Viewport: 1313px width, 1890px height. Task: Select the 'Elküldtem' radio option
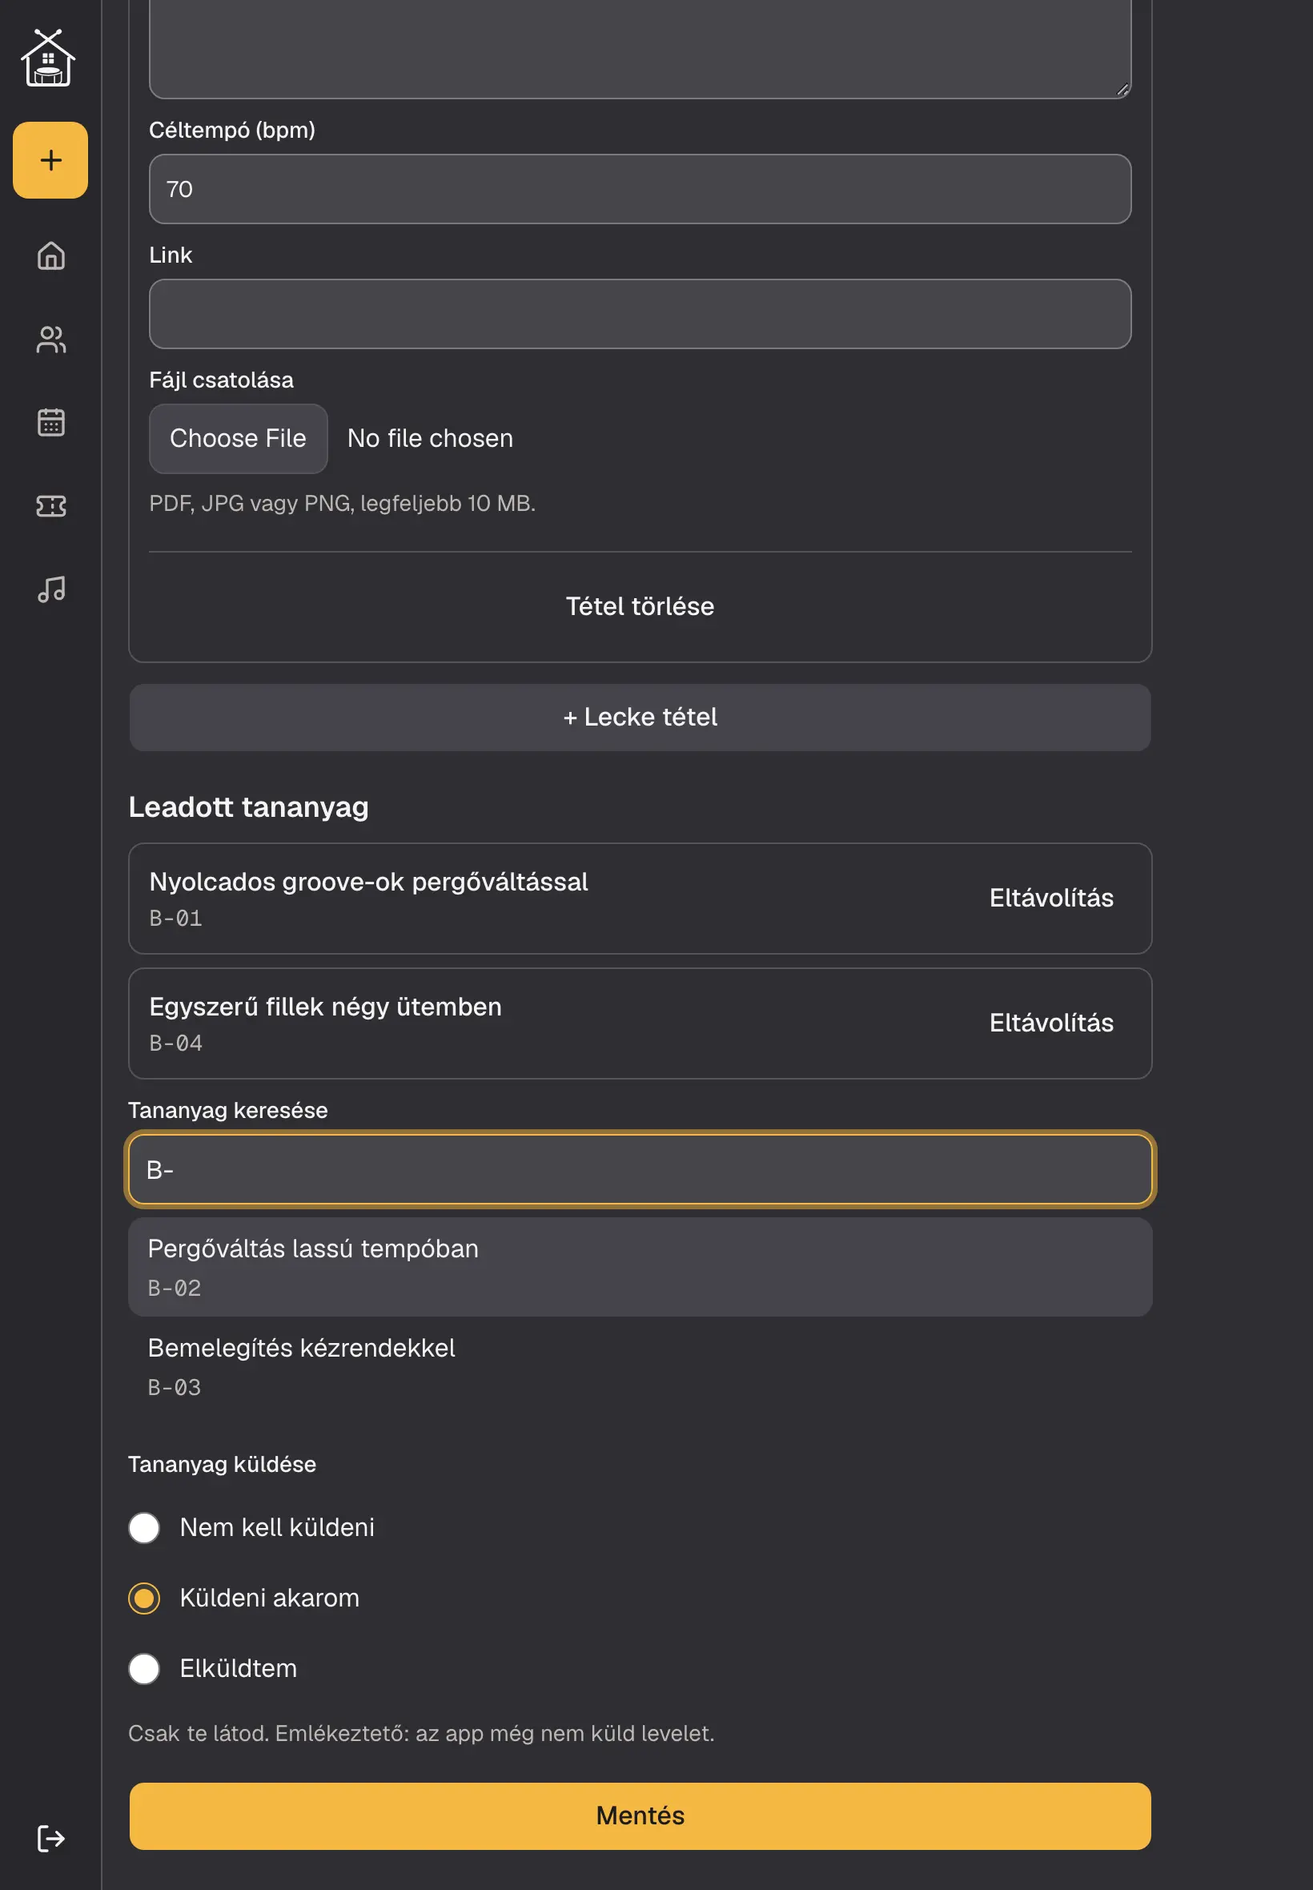[144, 1669]
